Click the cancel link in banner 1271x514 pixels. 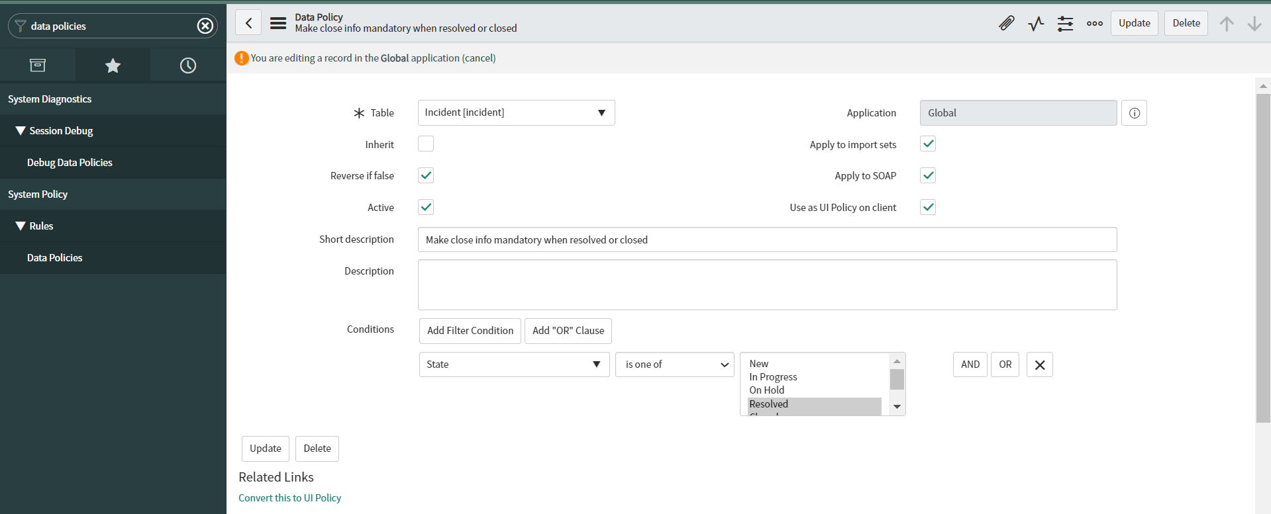(479, 58)
